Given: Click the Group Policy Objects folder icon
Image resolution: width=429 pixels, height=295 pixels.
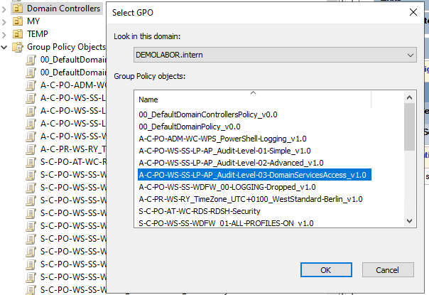Looking at the screenshot, I should 18,47.
